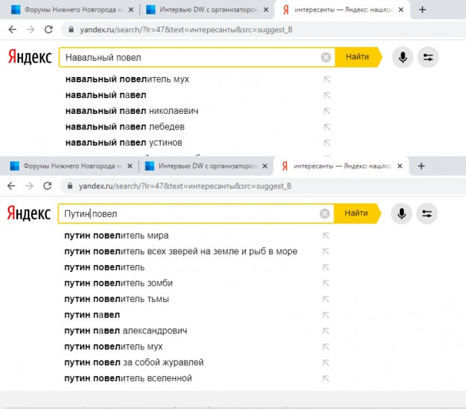Switch to lower 'Форумы Нижнего Новгорода' tab

71,166
